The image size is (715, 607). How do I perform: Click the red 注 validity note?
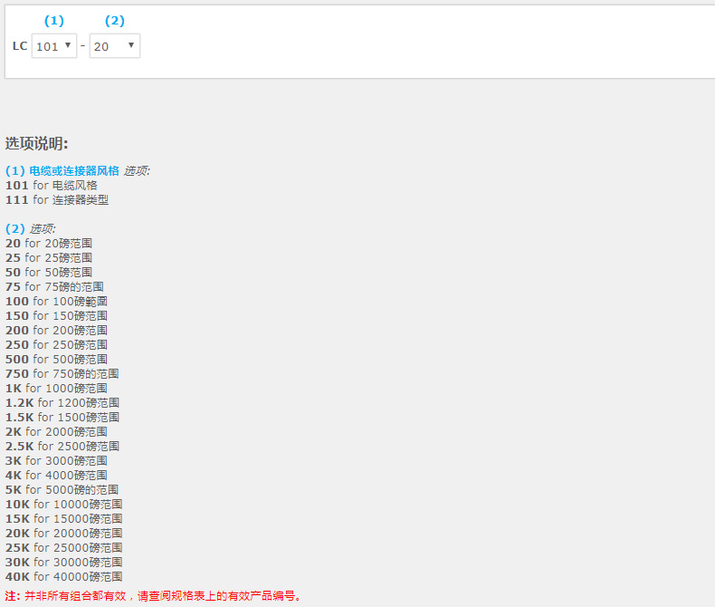153,595
